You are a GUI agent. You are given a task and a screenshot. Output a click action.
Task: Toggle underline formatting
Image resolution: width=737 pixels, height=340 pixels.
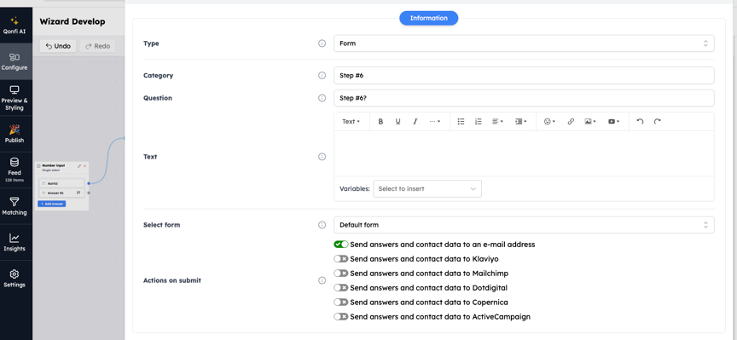pyautogui.click(x=398, y=122)
